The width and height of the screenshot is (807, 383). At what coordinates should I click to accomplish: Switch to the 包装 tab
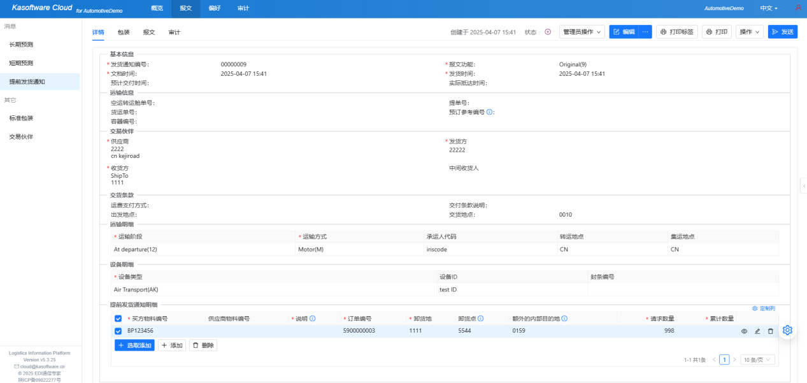click(x=124, y=32)
